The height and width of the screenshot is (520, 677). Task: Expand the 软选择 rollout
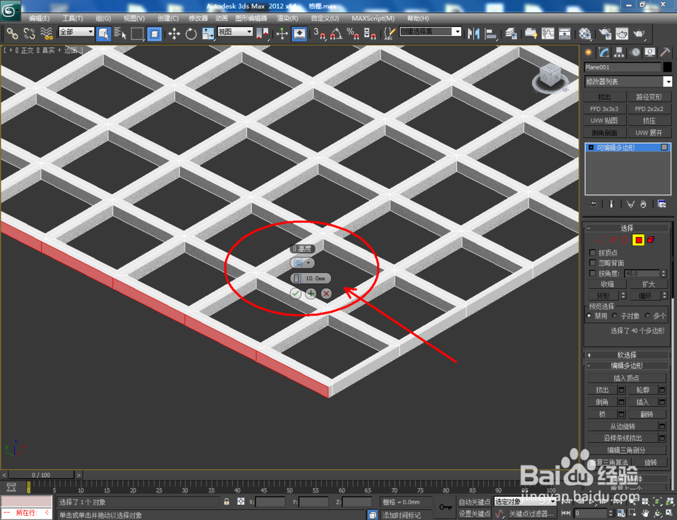[626, 355]
